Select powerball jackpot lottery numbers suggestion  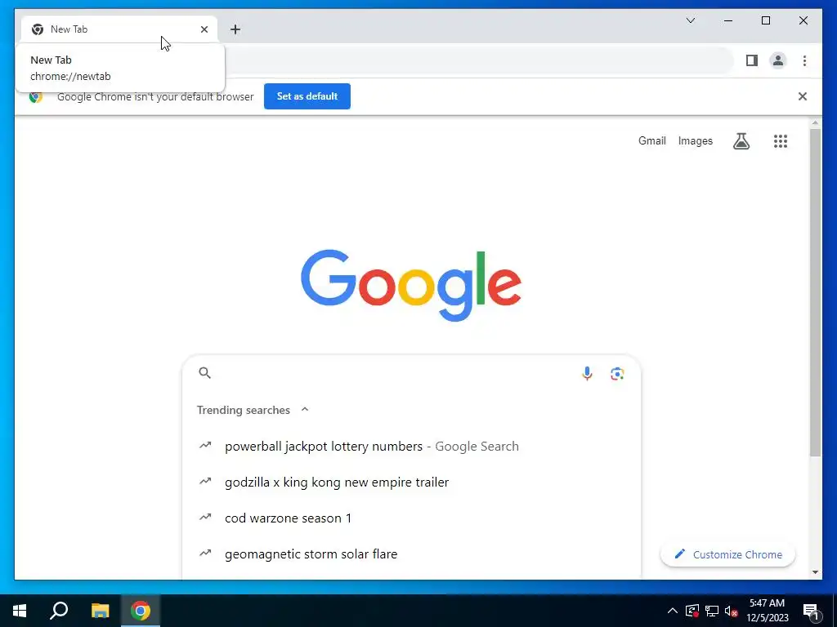coord(411,447)
